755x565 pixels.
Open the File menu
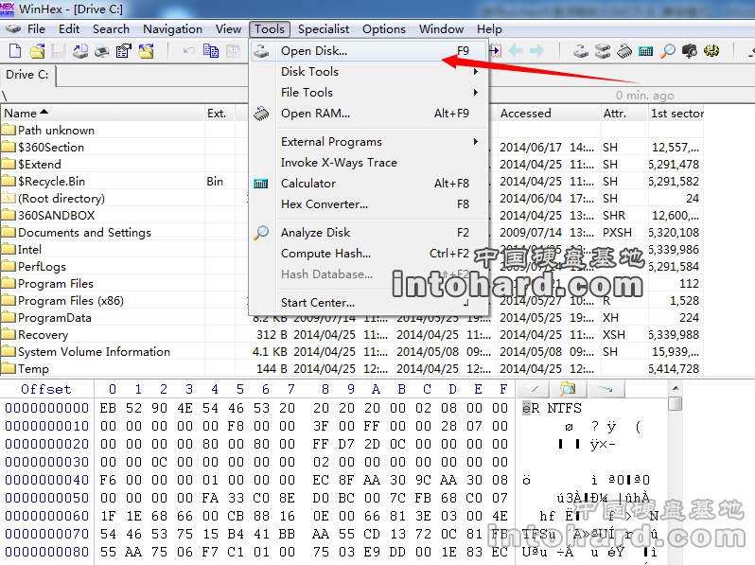(x=36, y=29)
